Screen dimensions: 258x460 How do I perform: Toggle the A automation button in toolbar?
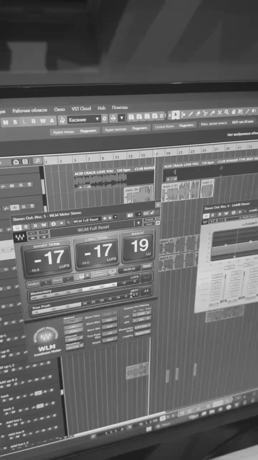(52, 120)
